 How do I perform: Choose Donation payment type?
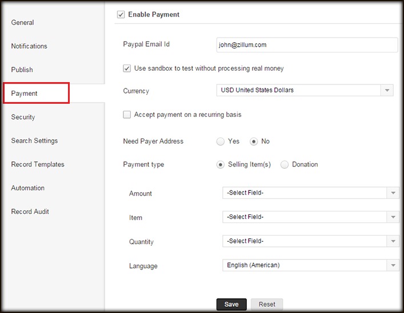[x=285, y=165]
